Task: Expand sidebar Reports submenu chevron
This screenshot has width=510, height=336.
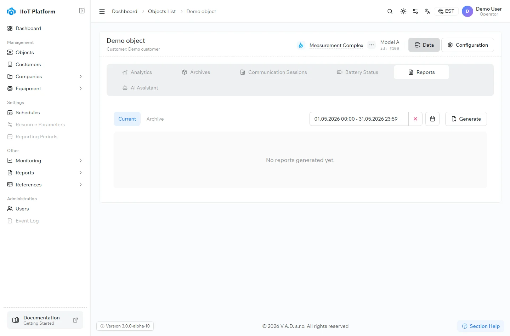Action: click(81, 173)
